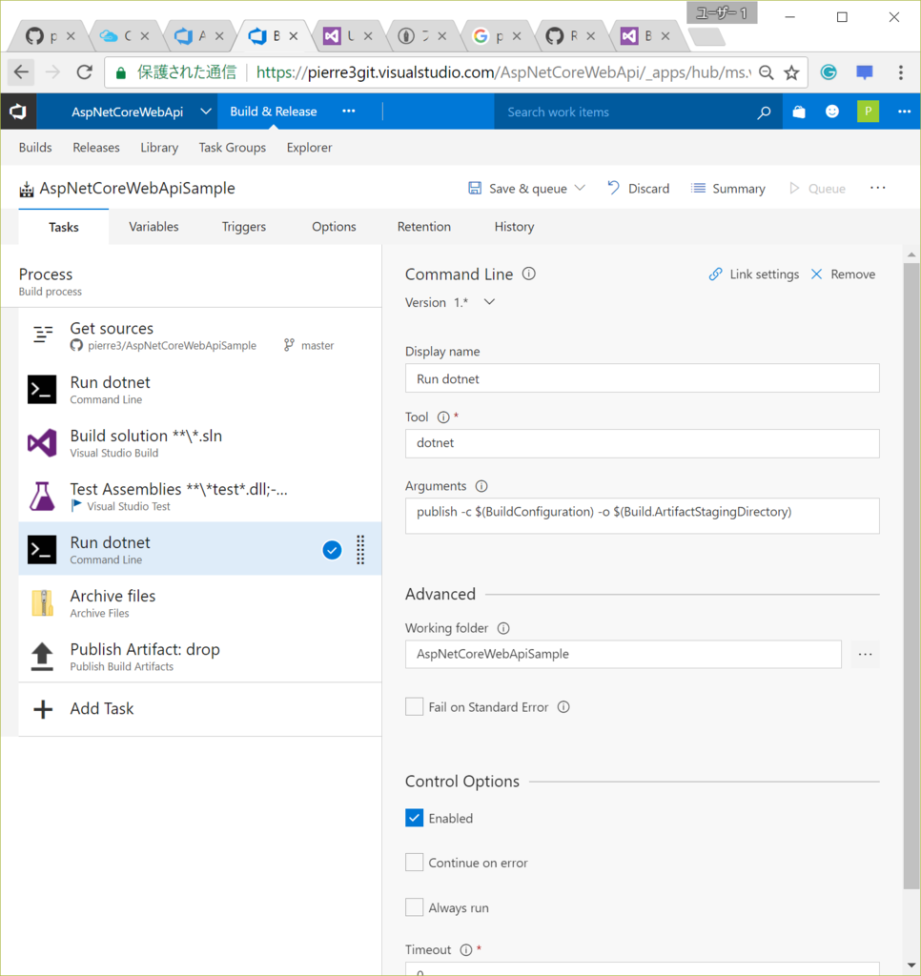Click the drag handle on selected Run dotnet task
This screenshot has height=976, width=921.
tap(360, 550)
